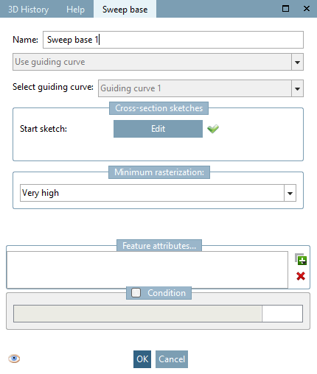Screen dimensions: 317x374
Task: Close the Sweep base dialog
Action: [x=307, y=9]
